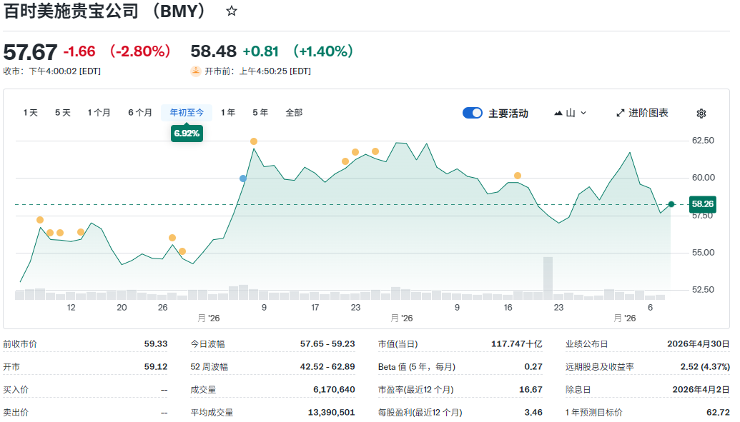Image resolution: width=740 pixels, height=422 pixels.
Task: Select the 6个月 chart range
Action: pos(141,113)
